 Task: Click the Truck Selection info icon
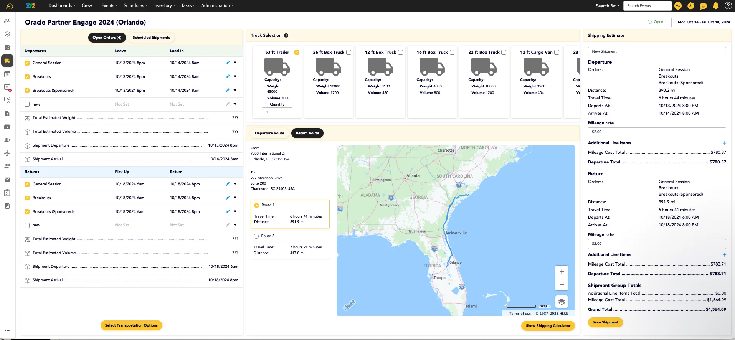[x=286, y=35]
